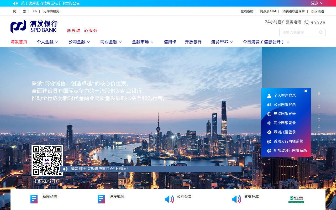Click the phone icon beside 95528
The height and width of the screenshot is (210, 336).
pyautogui.click(x=306, y=23)
